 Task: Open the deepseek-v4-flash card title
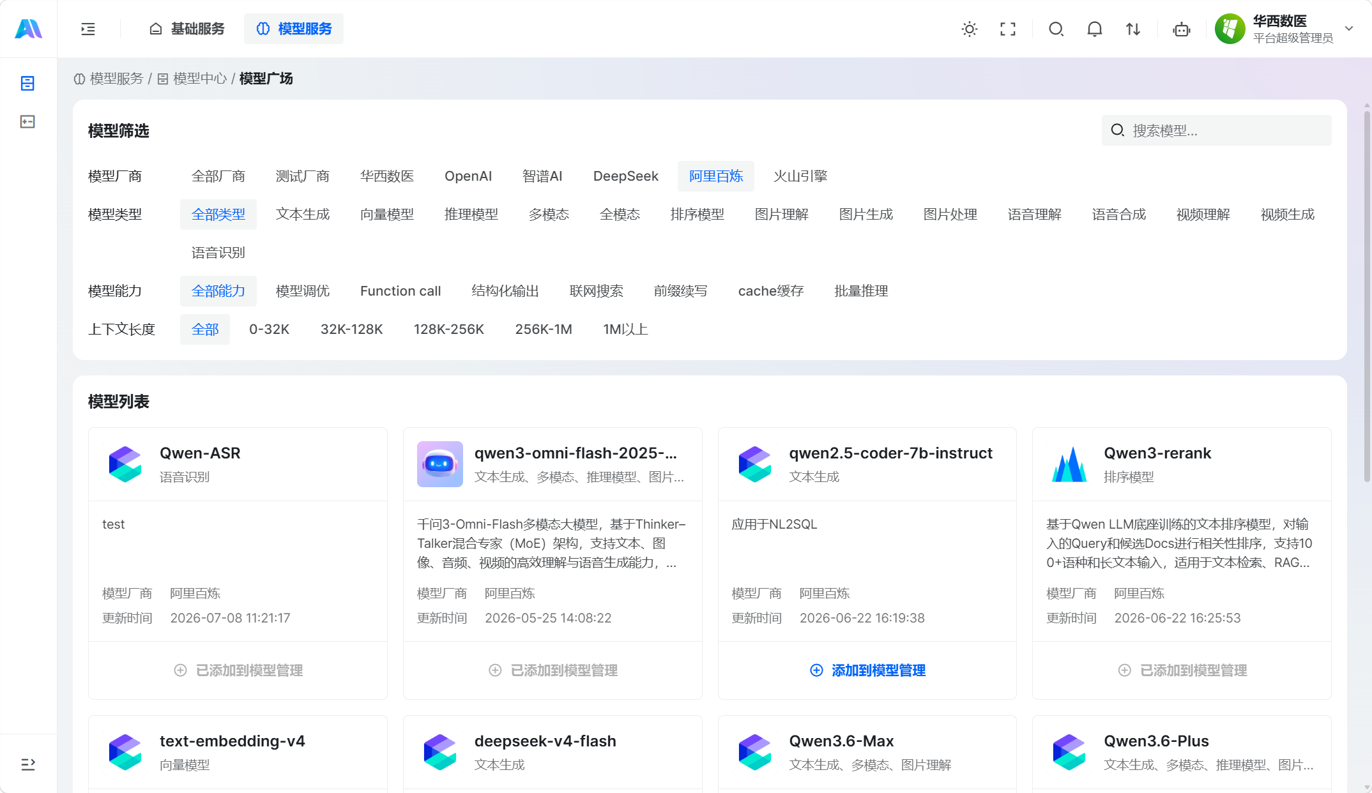coord(545,741)
